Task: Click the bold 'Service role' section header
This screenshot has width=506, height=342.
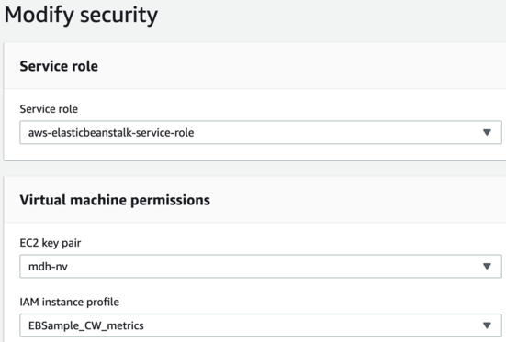Action: coord(59,66)
